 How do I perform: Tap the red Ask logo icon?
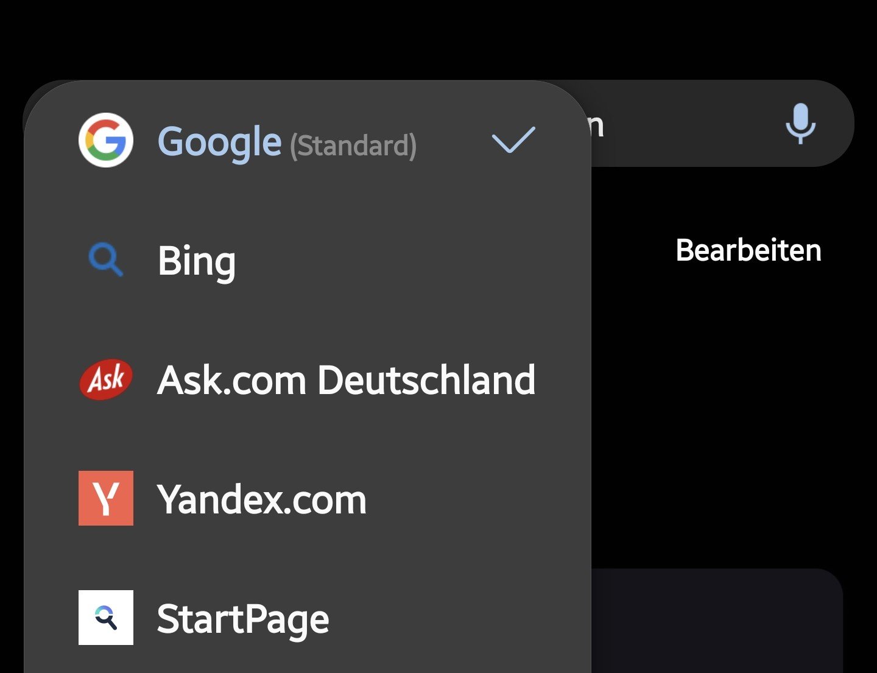click(106, 379)
